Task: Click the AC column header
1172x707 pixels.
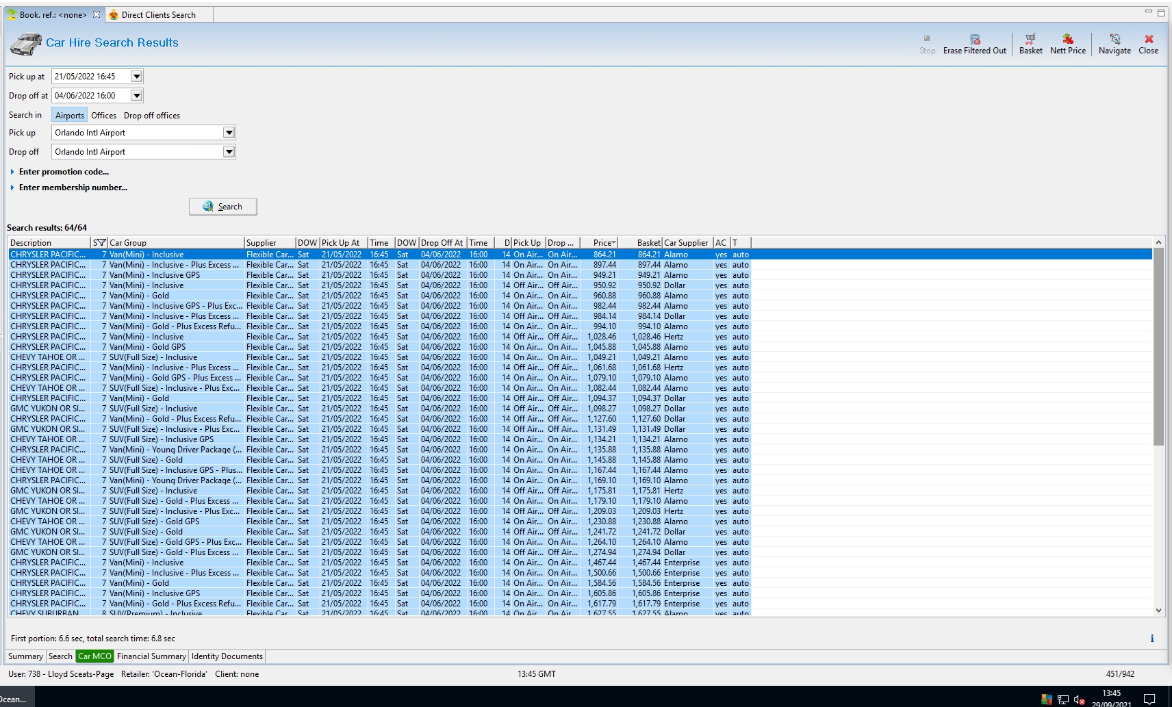Action: (x=721, y=243)
